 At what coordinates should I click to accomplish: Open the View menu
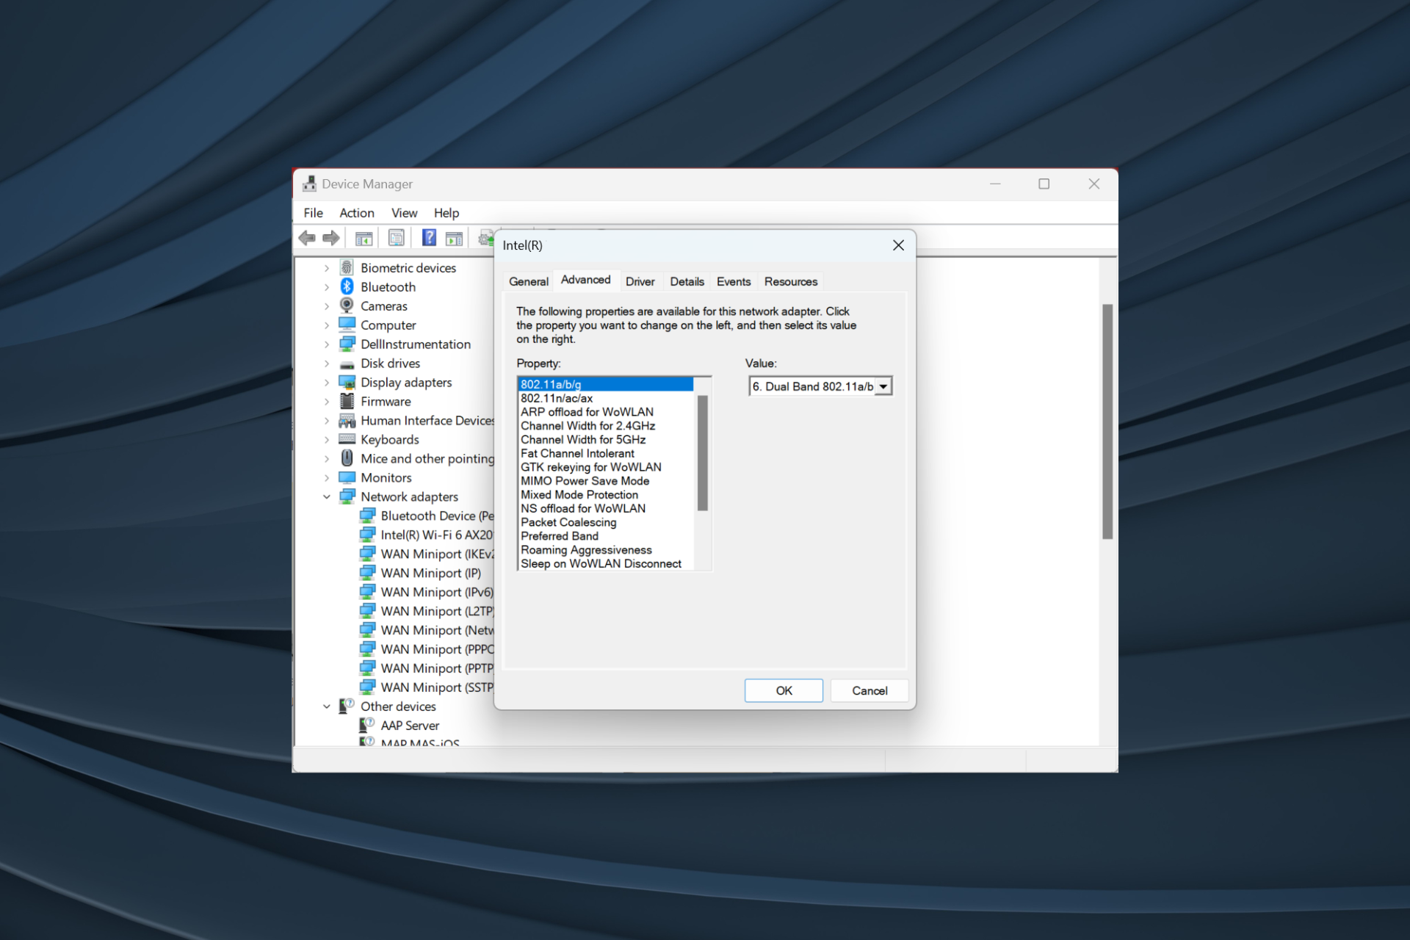click(404, 213)
